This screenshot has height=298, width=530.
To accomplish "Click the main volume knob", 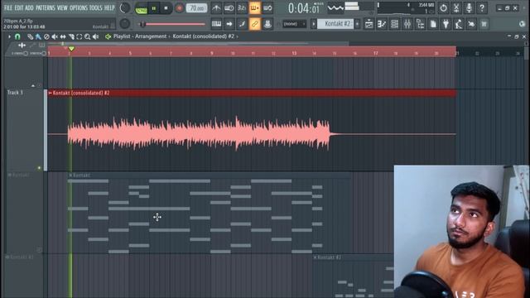I will 124,7.
